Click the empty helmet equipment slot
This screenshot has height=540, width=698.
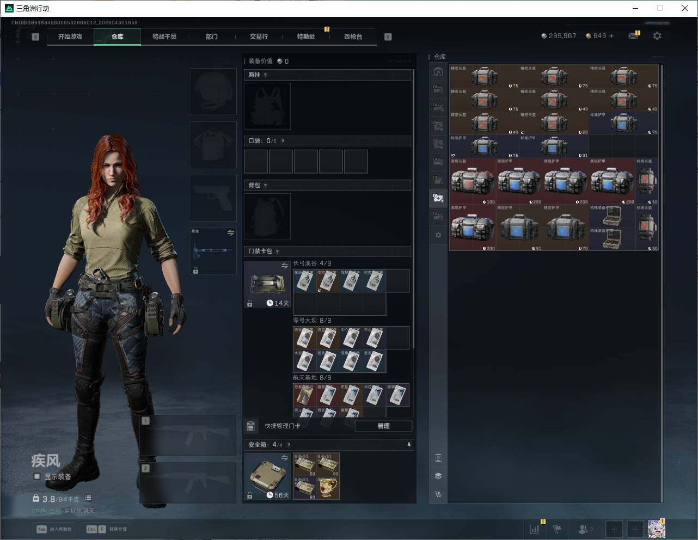click(x=213, y=91)
